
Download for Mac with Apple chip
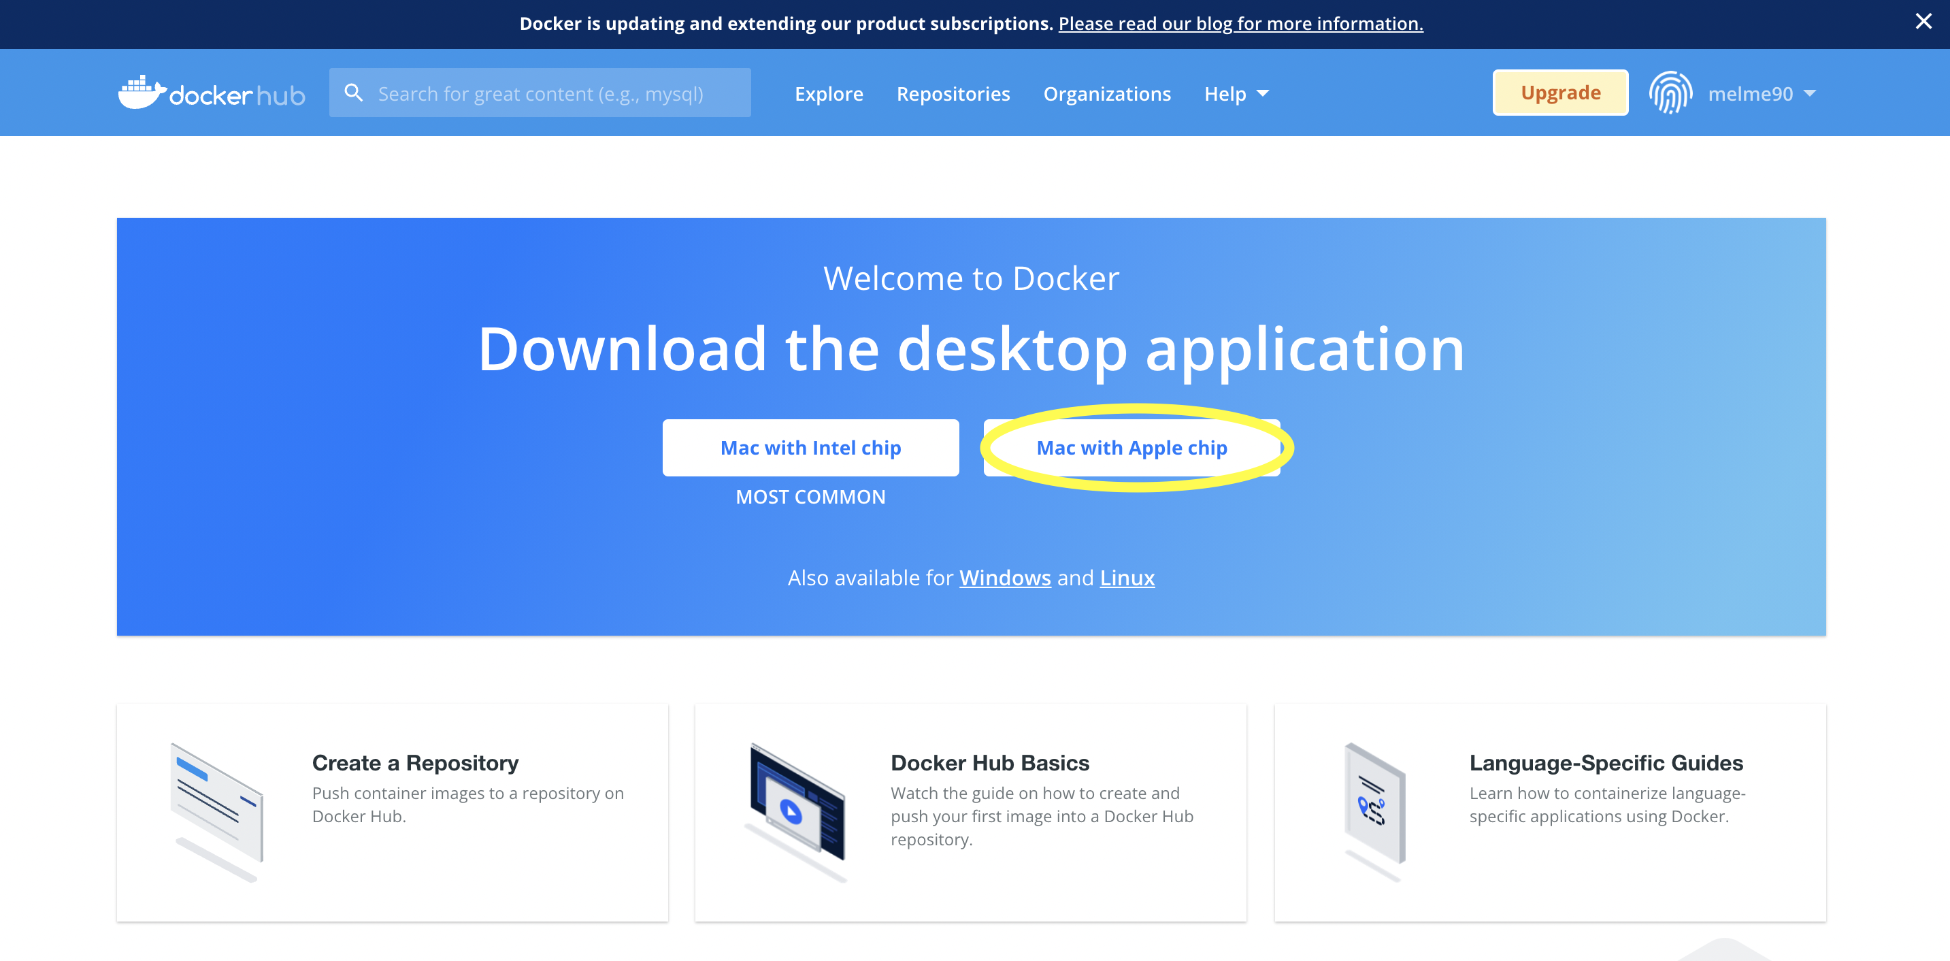pos(1131,448)
